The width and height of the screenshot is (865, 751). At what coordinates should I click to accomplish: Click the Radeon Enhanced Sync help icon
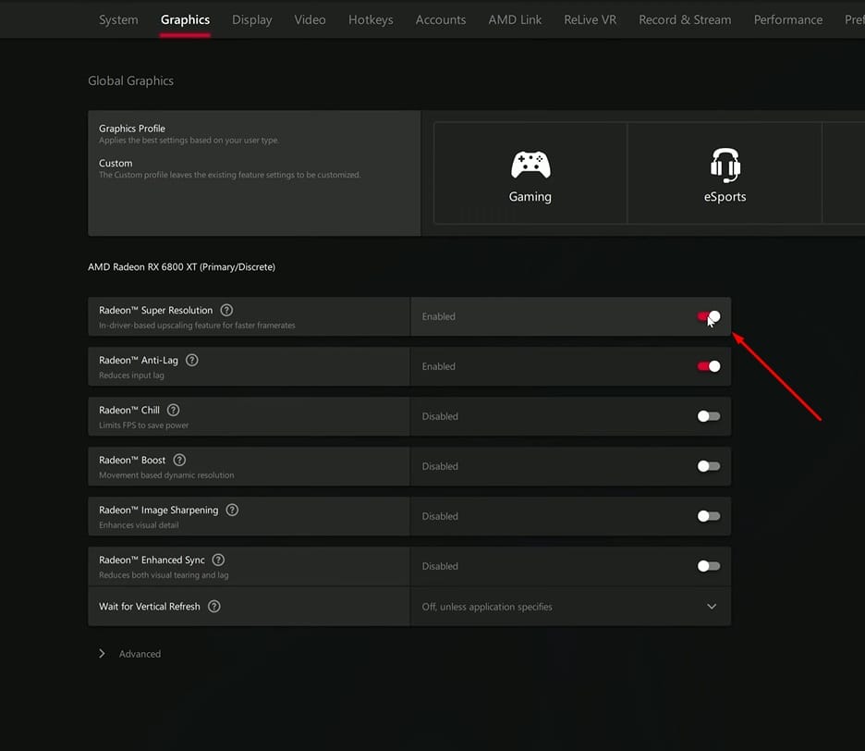[218, 559]
